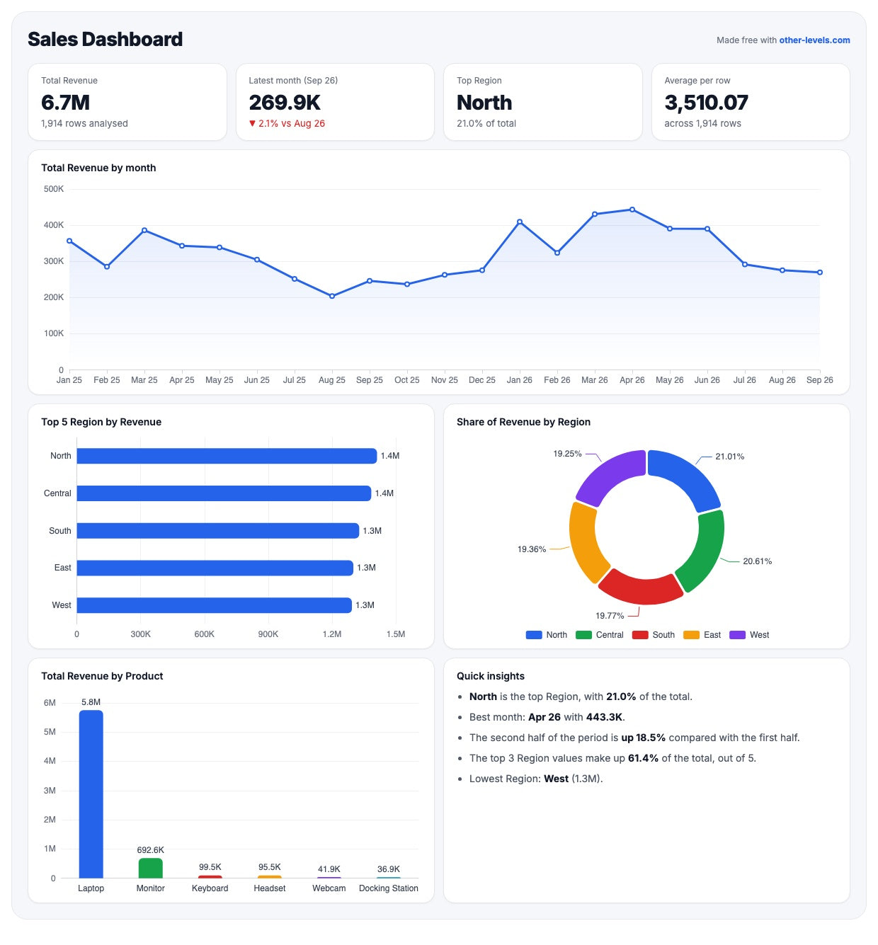Select the Aug 25 data point on line chart
878x945 pixels.
coord(332,296)
